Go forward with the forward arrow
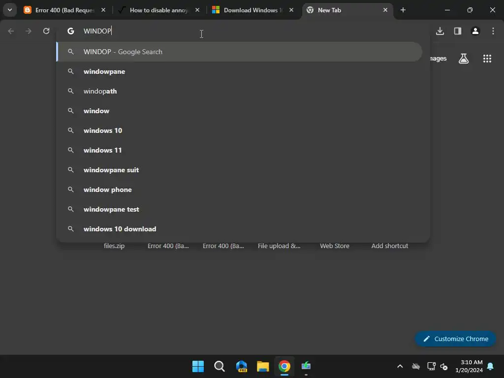The height and width of the screenshot is (378, 504). point(29,31)
